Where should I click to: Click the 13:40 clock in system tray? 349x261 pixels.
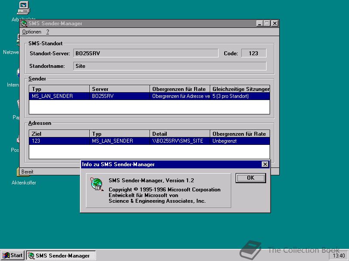[339, 256]
